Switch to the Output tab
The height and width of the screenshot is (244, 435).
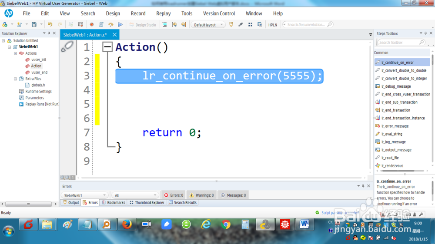pyautogui.click(x=71, y=203)
